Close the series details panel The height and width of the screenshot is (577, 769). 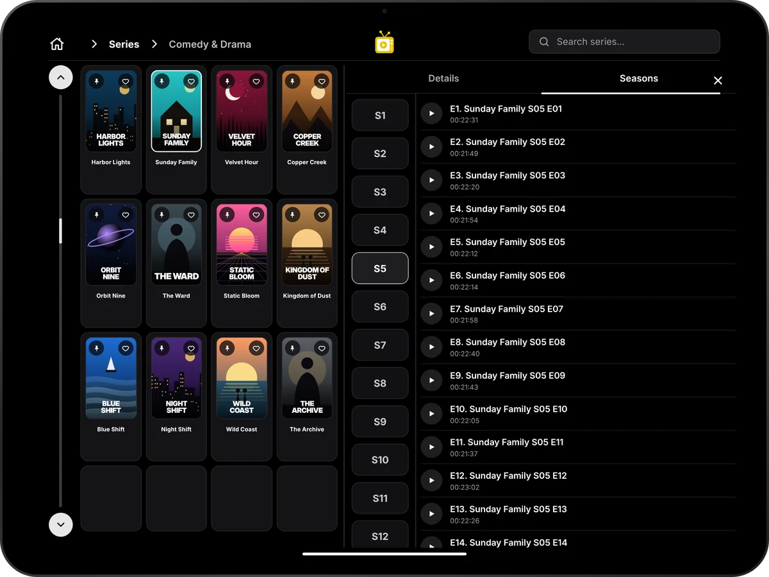coord(718,80)
